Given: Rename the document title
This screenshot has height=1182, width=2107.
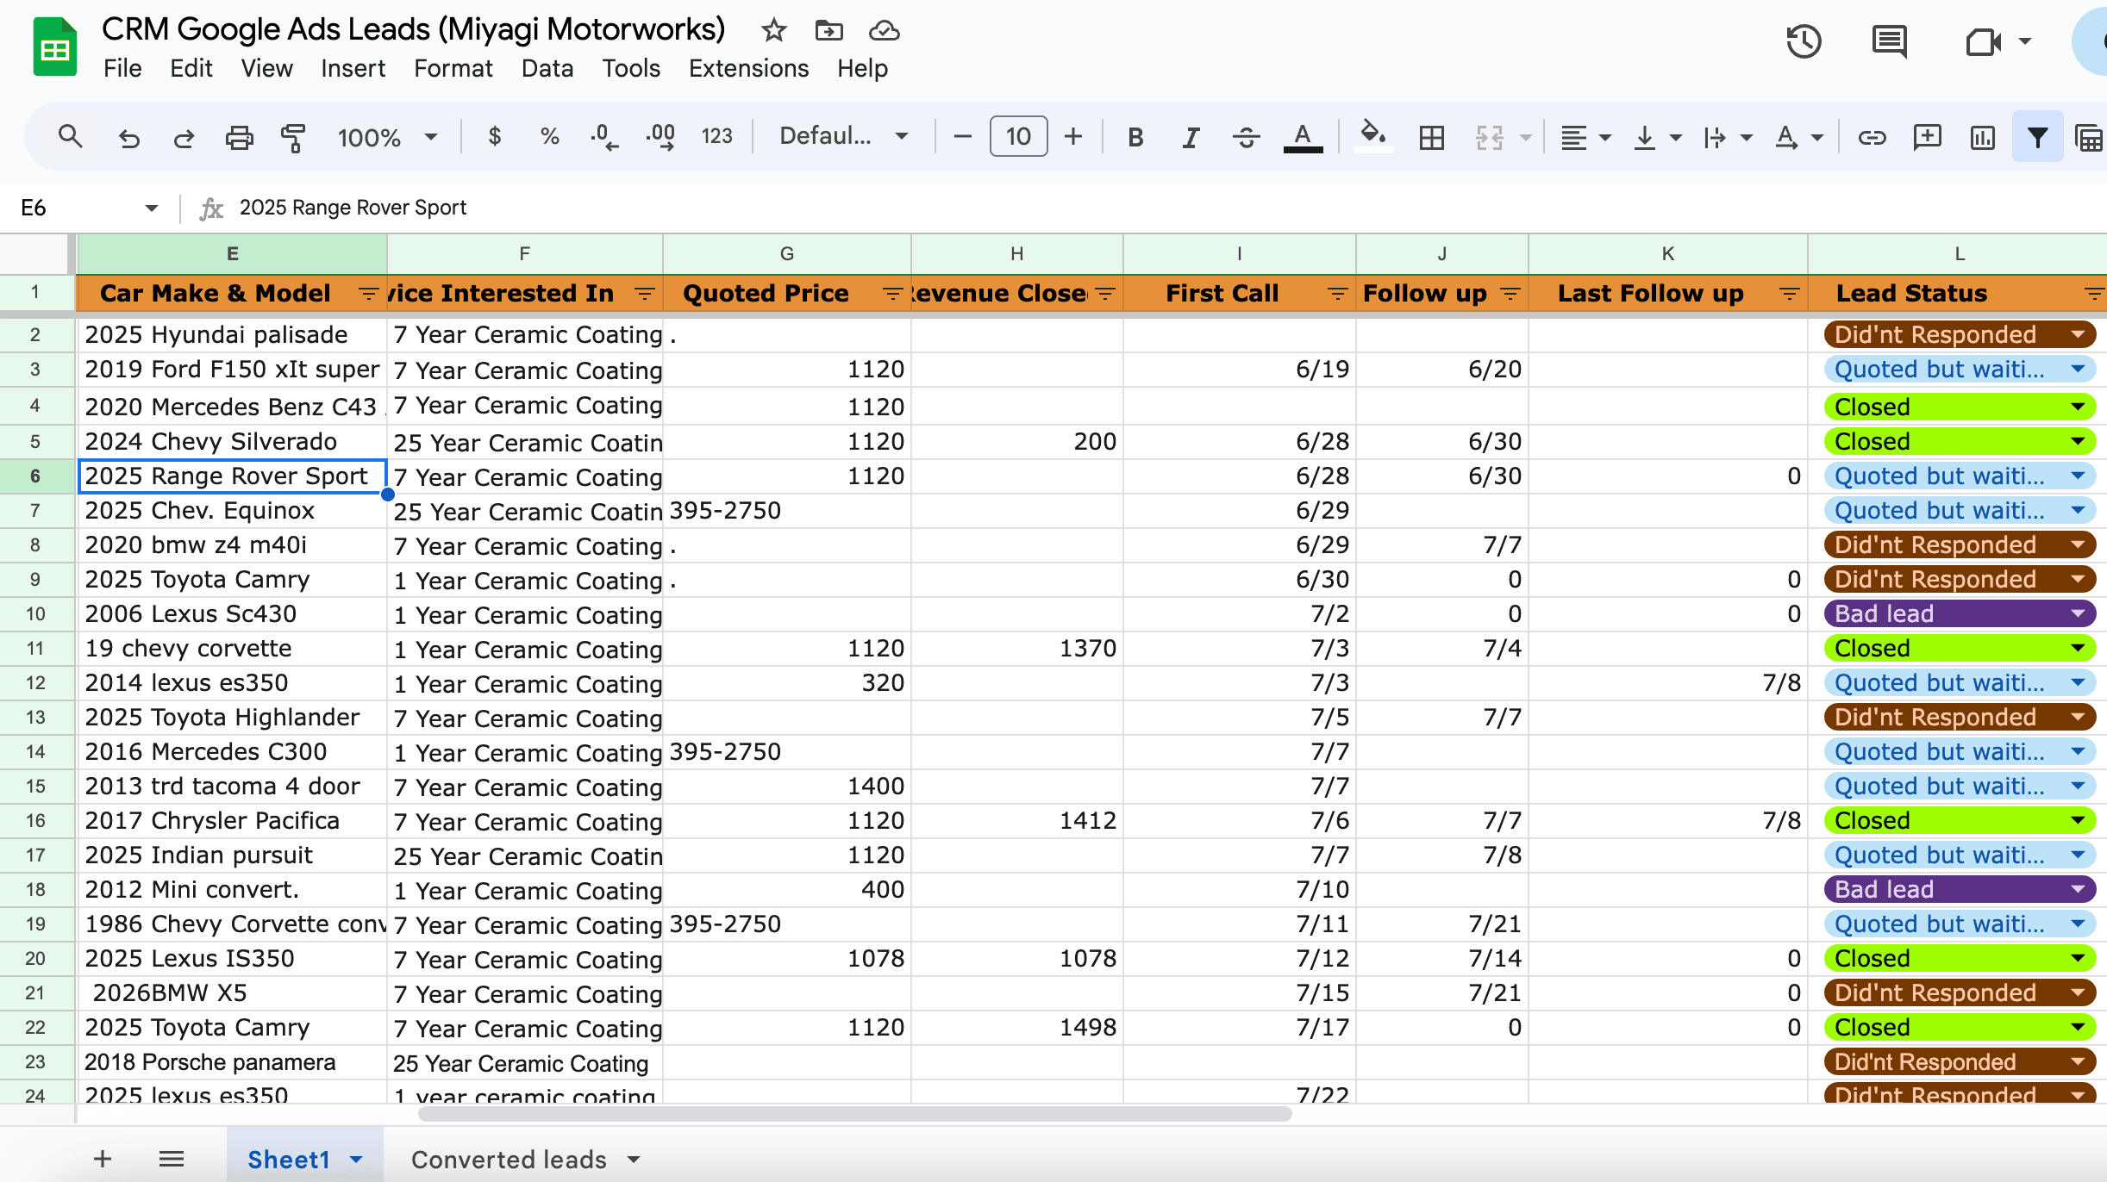Looking at the screenshot, I should [x=414, y=29].
